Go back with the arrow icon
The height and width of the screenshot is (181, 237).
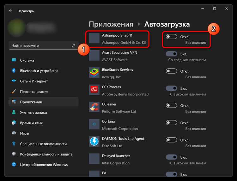pyautogui.click(x=10, y=11)
